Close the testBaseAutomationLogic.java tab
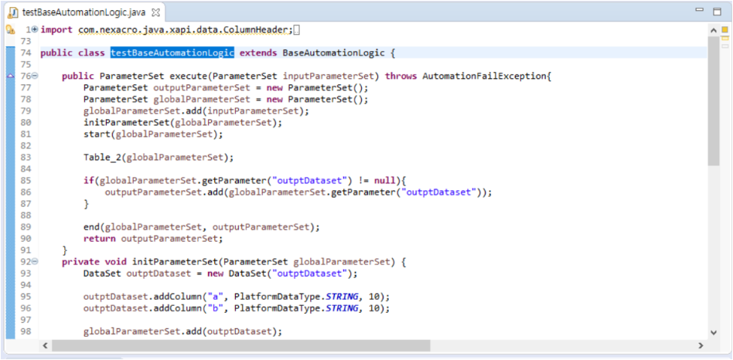733x360 pixels. (x=155, y=14)
